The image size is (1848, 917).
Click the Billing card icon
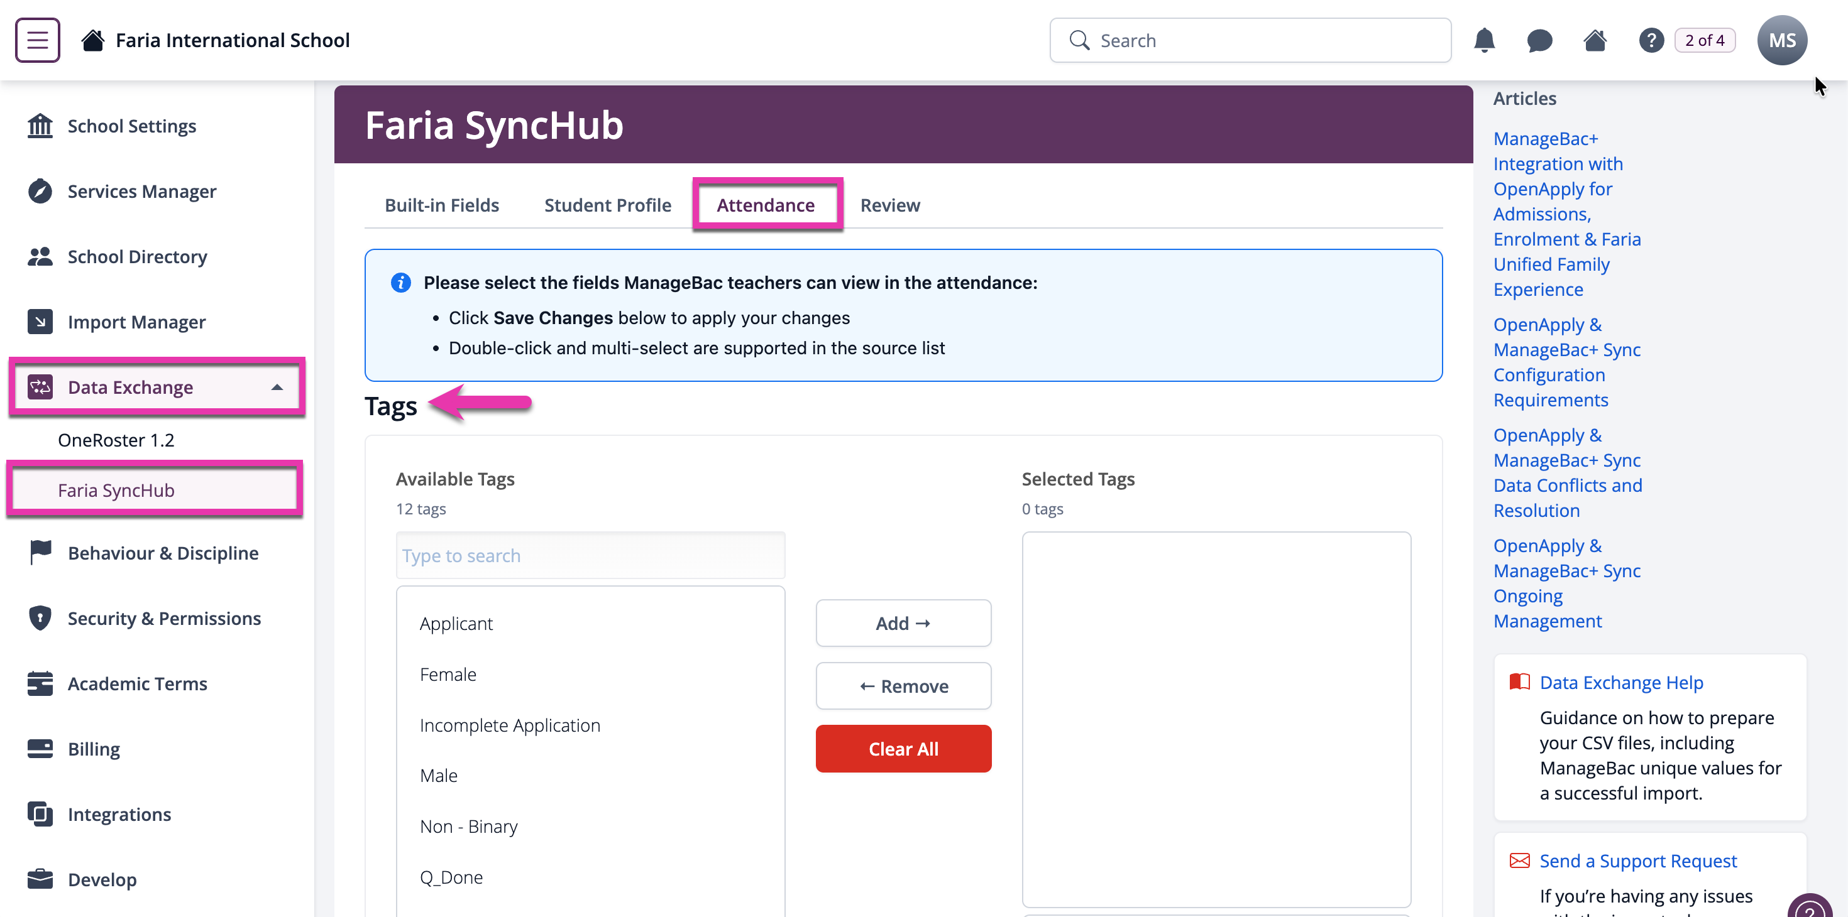pyautogui.click(x=40, y=749)
